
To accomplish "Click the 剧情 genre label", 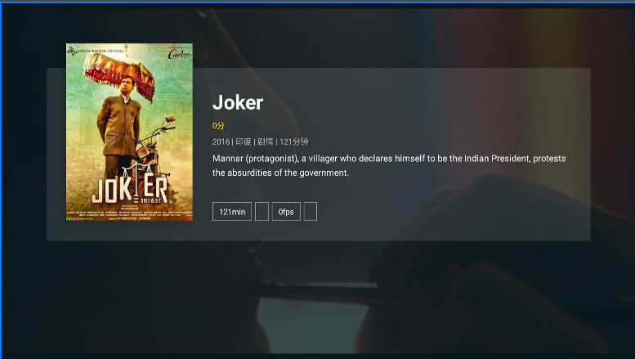I will (266, 141).
